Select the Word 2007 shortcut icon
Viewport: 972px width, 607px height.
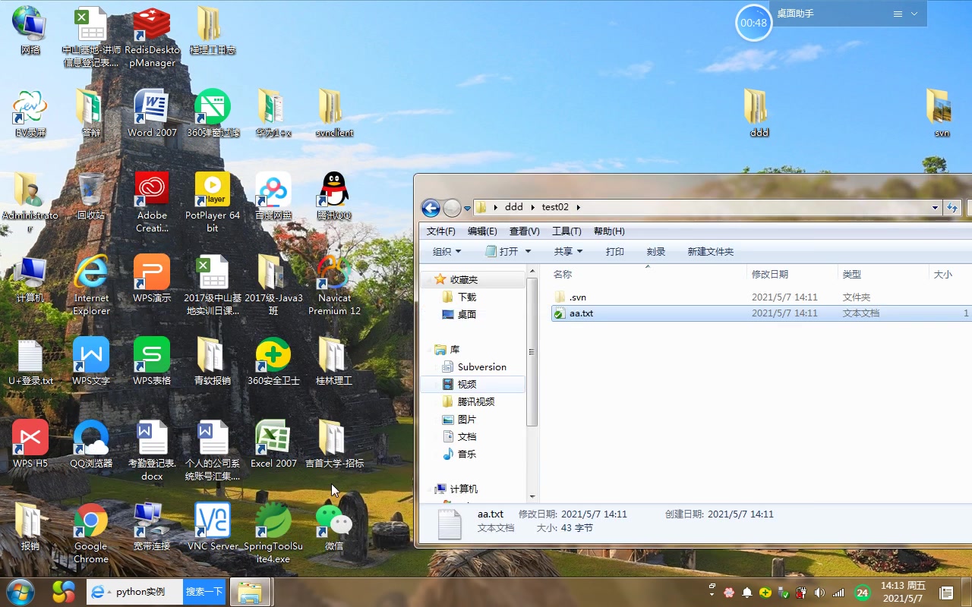tap(152, 113)
